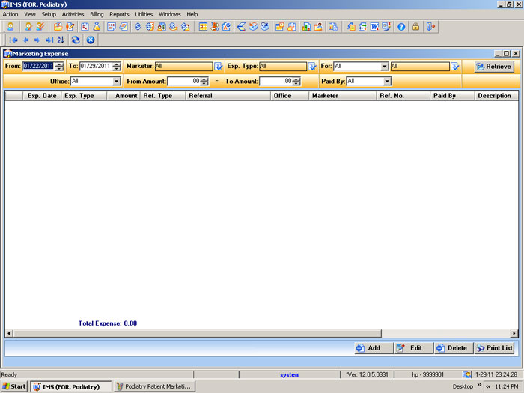524x393 pixels.
Task: Click the To Amount spinner arrows
Action: [296, 81]
